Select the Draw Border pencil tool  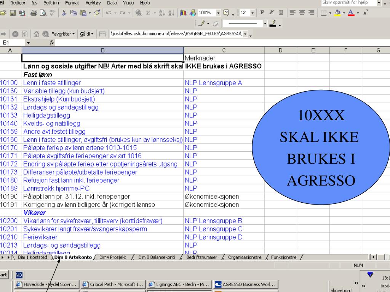point(202,24)
